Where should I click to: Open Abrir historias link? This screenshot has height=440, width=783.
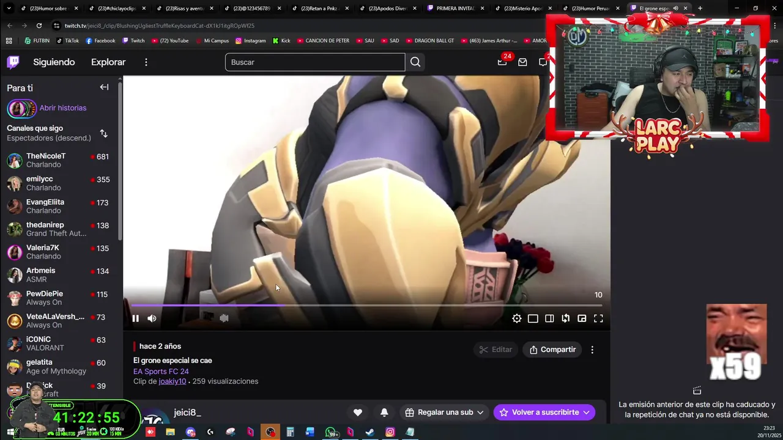[63, 108]
